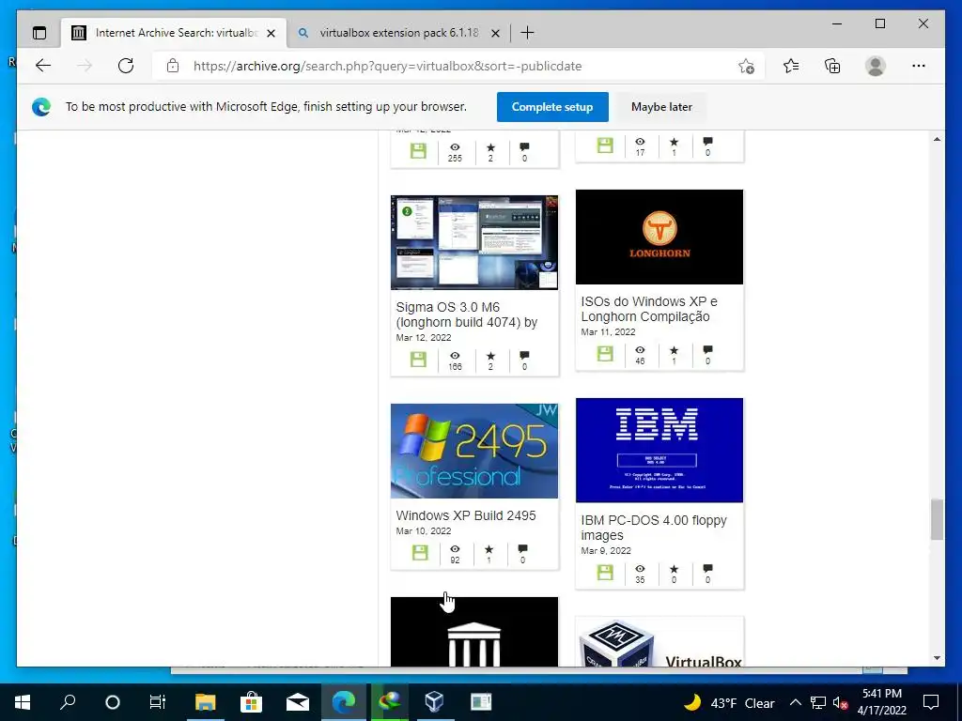Image resolution: width=962 pixels, height=721 pixels.
Task: Open Collections in Edge toolbar
Action: [x=832, y=66]
